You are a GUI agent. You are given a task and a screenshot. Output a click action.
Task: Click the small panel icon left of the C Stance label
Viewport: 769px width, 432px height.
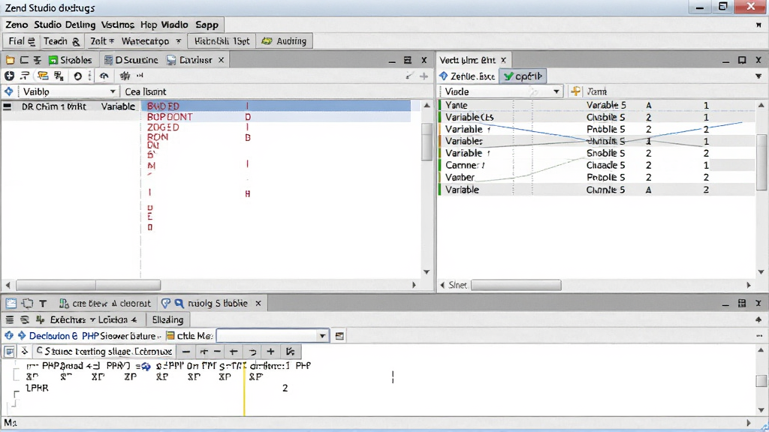tap(9, 352)
